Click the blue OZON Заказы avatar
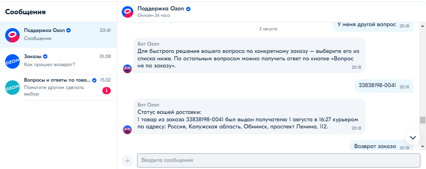This screenshot has width=426, height=169. point(13,61)
